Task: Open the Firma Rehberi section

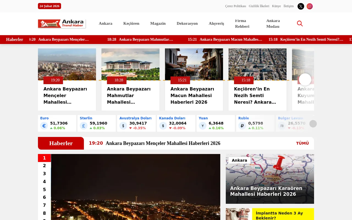Action: click(x=242, y=23)
